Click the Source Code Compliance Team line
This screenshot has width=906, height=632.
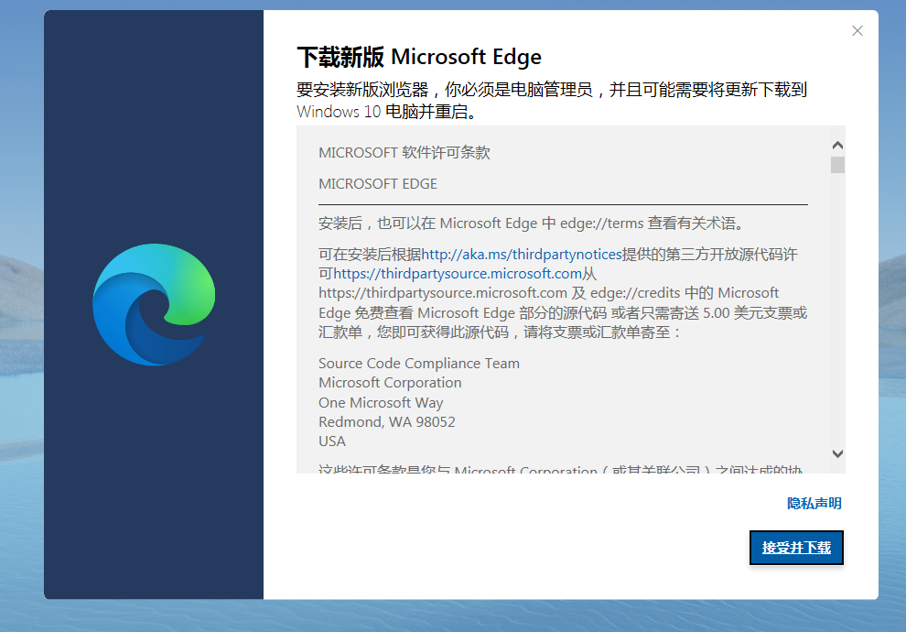click(419, 363)
